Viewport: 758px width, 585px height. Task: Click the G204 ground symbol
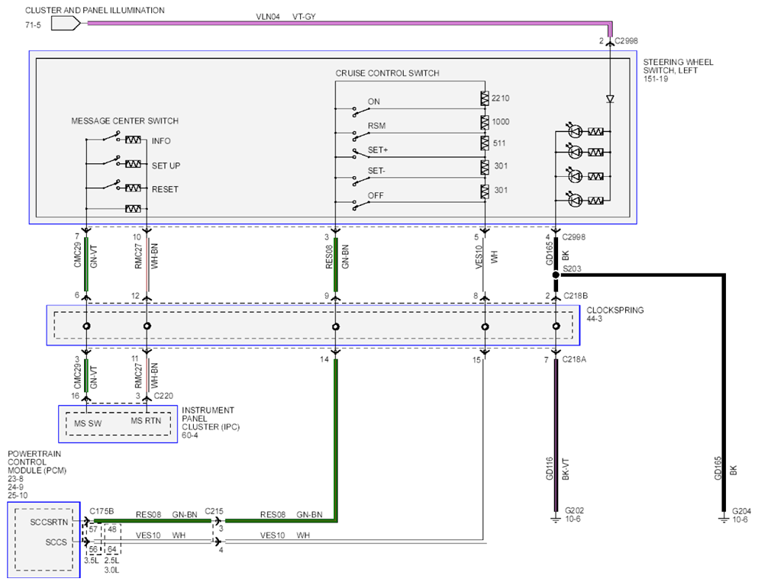click(x=724, y=519)
